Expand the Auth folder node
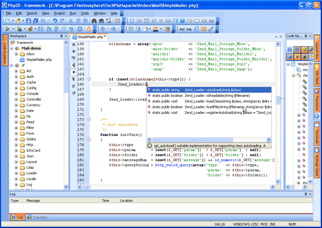Viewport: 322px width, 228px height. 16,77
